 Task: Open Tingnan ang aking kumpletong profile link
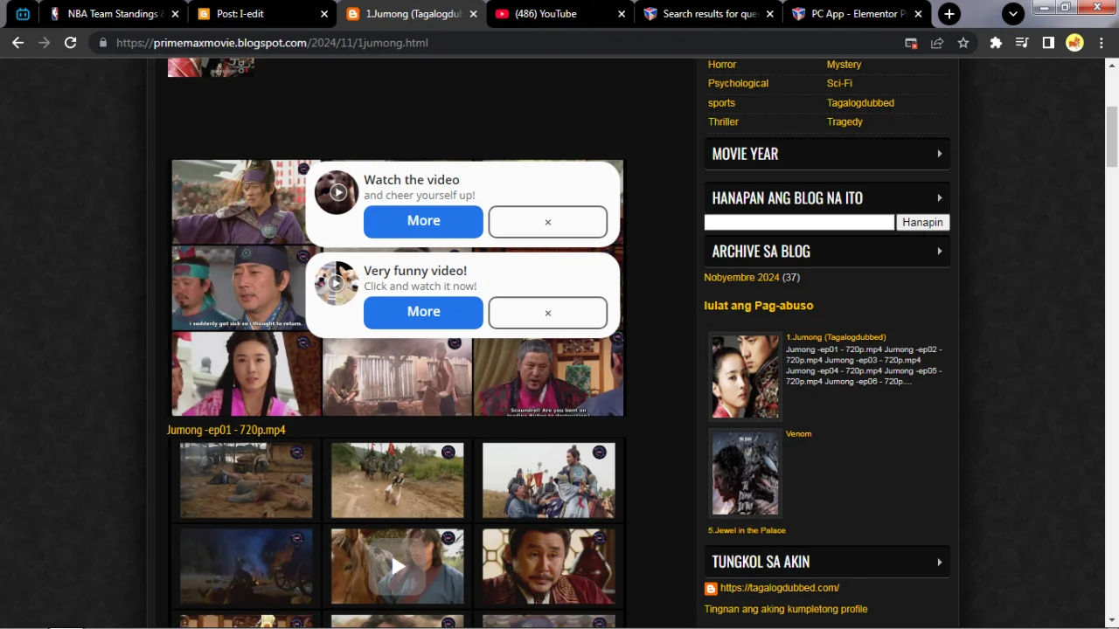pos(786,609)
